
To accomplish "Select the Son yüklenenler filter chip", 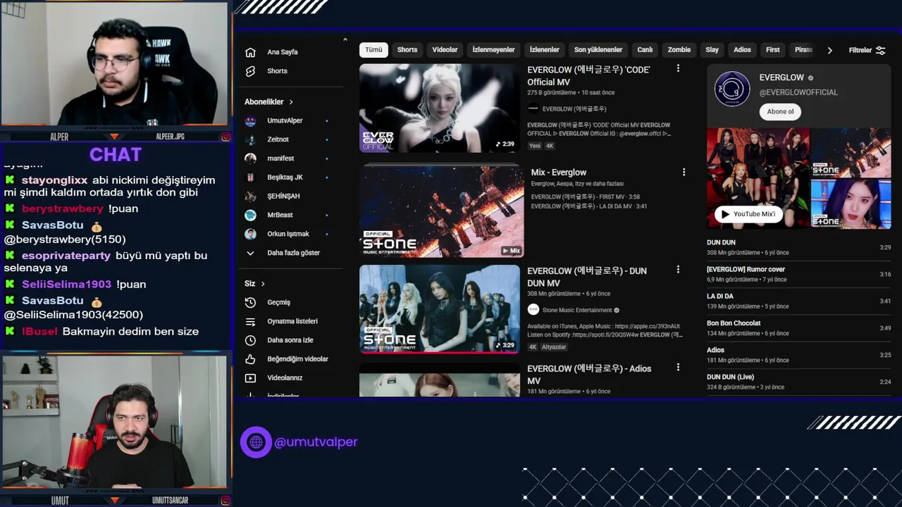I will tap(598, 50).
